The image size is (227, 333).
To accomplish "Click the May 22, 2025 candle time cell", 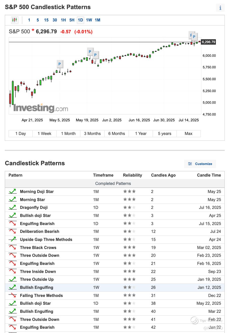I will (x=209, y=303).
